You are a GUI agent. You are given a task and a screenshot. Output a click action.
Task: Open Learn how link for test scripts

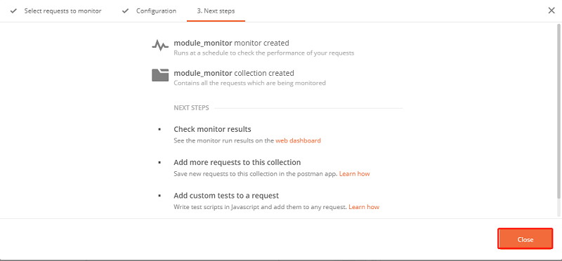point(364,207)
